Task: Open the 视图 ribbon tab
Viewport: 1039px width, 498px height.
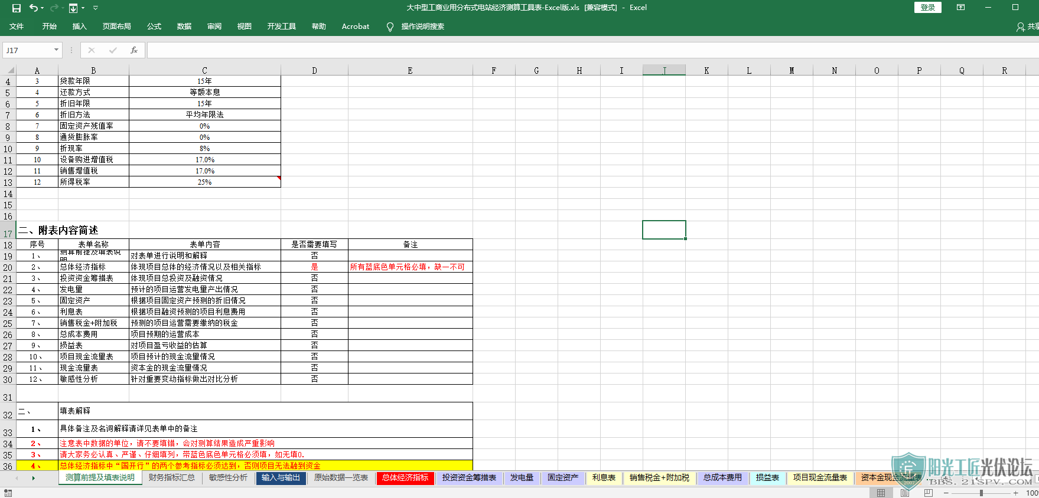Action: 245,27
